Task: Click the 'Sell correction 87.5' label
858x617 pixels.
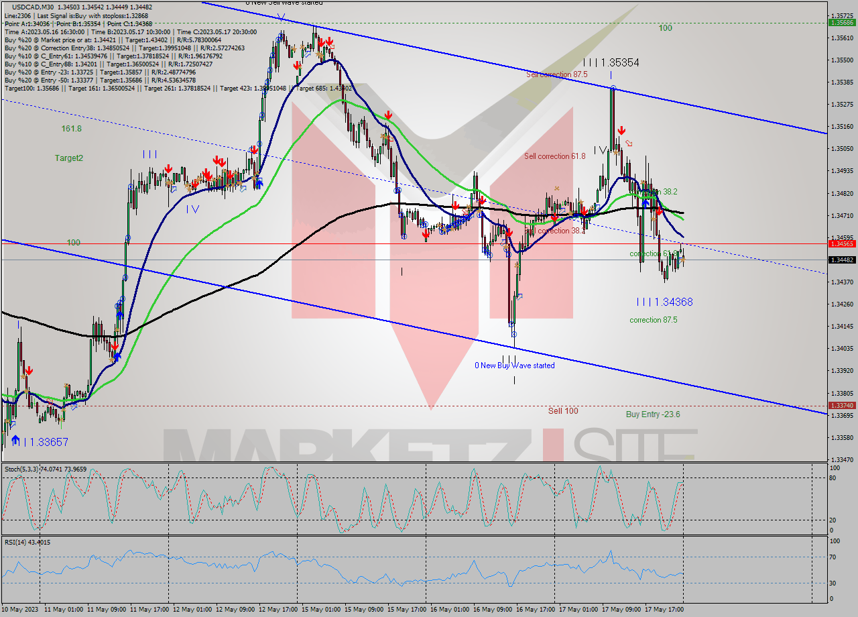Action: pos(556,74)
